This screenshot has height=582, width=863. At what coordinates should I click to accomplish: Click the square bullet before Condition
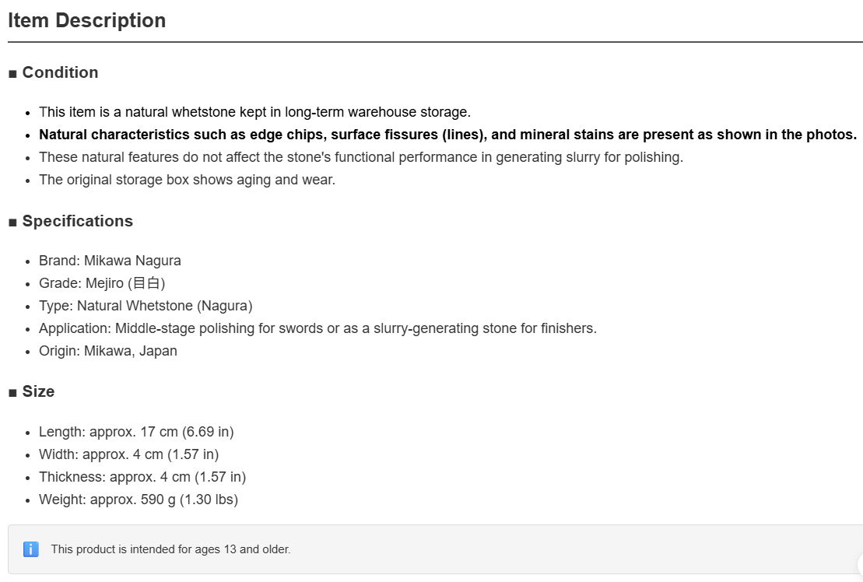(x=12, y=74)
